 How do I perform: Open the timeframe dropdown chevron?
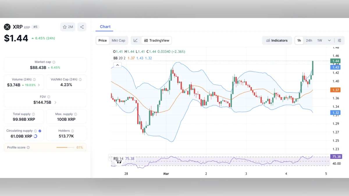pyautogui.click(x=329, y=40)
